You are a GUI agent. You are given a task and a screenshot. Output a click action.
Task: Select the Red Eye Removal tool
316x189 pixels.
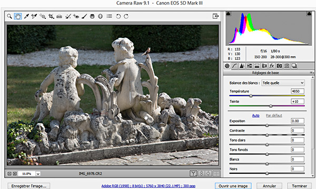coord(76,16)
